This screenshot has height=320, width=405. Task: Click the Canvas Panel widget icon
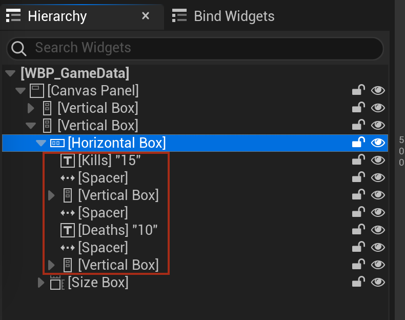[36, 91]
